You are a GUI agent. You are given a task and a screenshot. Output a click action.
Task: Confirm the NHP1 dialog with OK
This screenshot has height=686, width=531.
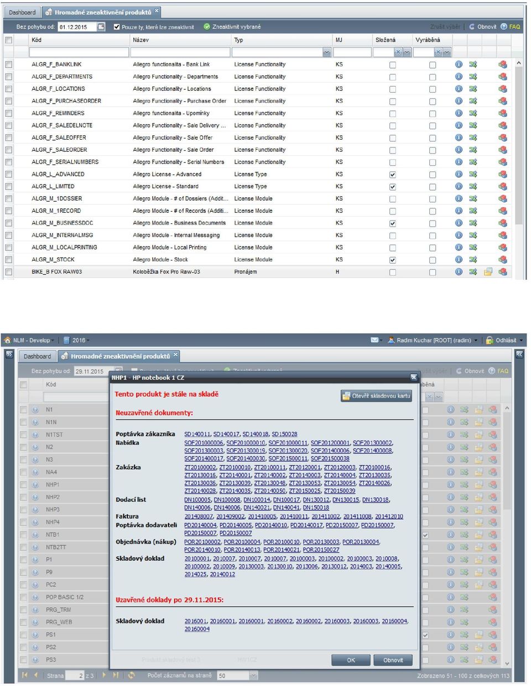[351, 660]
